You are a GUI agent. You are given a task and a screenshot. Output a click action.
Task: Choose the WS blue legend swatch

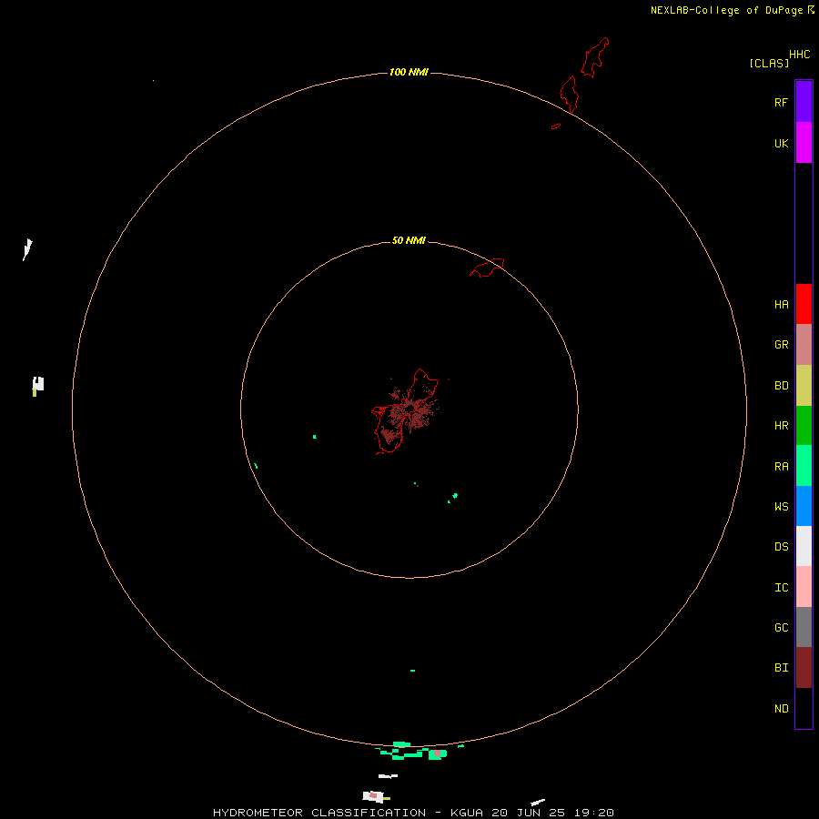804,506
